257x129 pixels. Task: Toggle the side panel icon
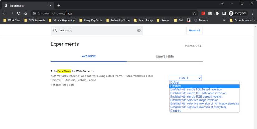click(x=224, y=13)
